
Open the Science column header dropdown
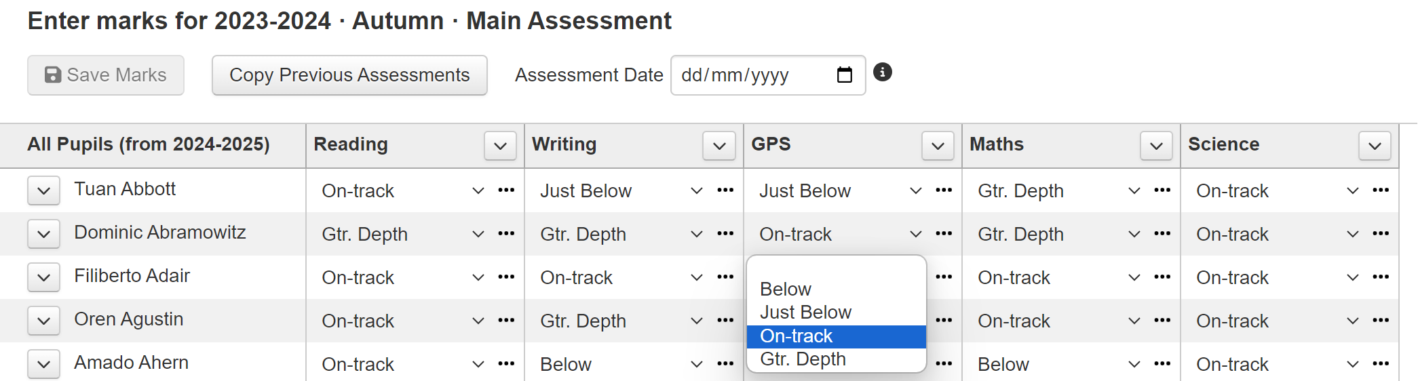tap(1375, 146)
